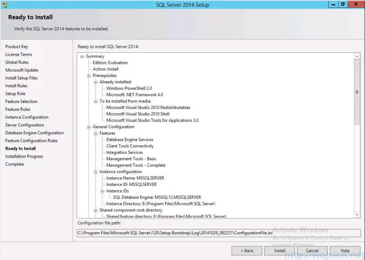Image resolution: width=365 pixels, height=260 pixels.
Task: Select Management Tools - Basic feature
Action: coord(131,159)
